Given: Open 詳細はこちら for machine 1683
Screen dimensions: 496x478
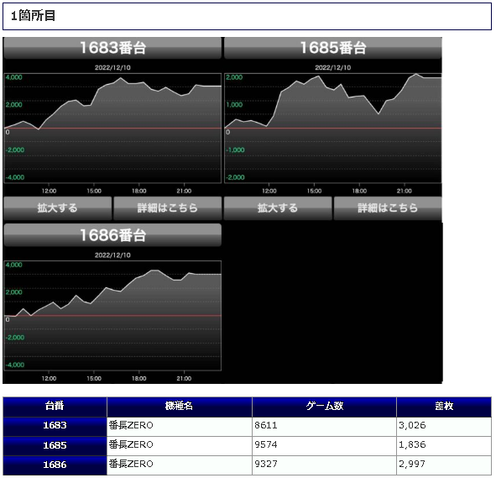Looking at the screenshot, I should 168,208.
